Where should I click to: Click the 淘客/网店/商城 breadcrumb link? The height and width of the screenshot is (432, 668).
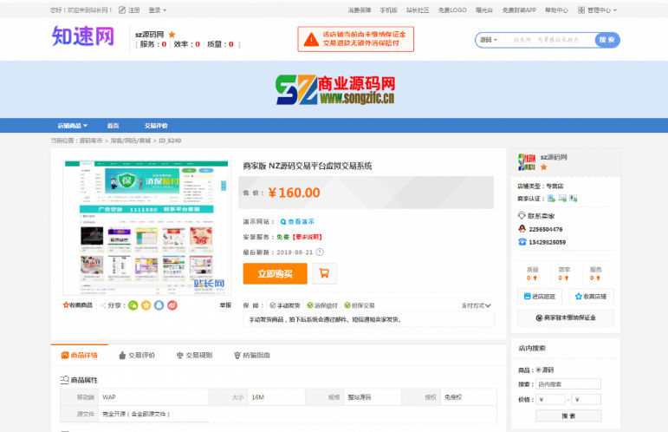click(130, 141)
